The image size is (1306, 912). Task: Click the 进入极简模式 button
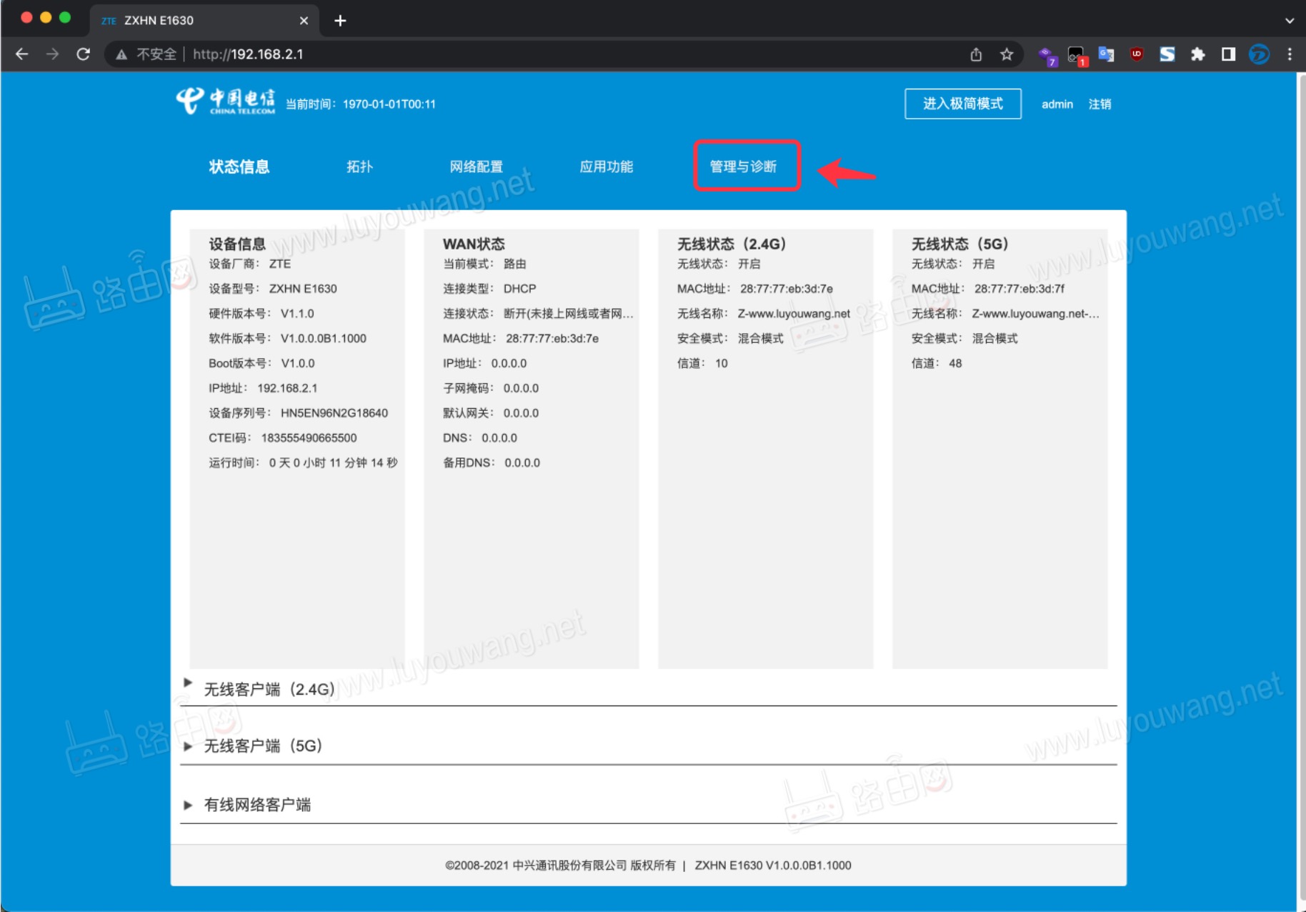tap(963, 104)
